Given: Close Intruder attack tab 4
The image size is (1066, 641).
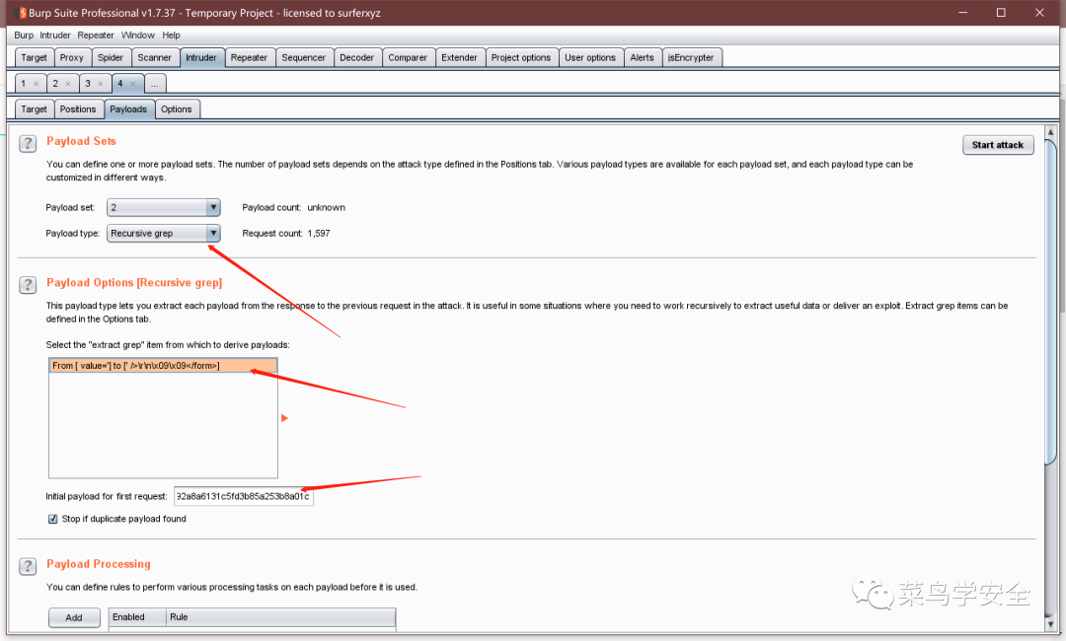Looking at the screenshot, I should 132,84.
